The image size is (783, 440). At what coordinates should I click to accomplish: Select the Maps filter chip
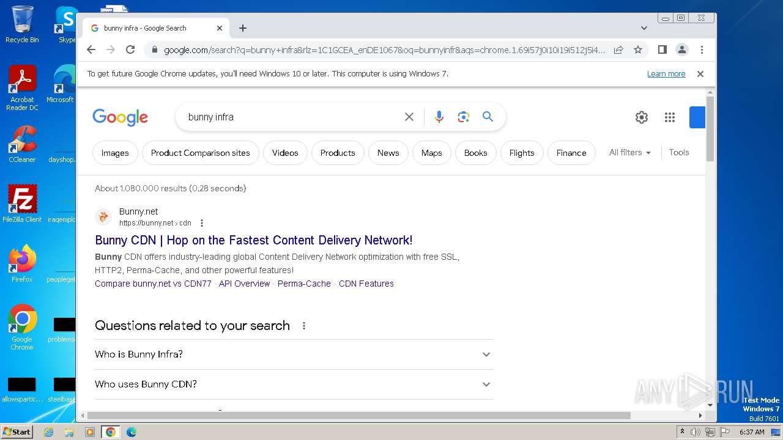(x=432, y=153)
